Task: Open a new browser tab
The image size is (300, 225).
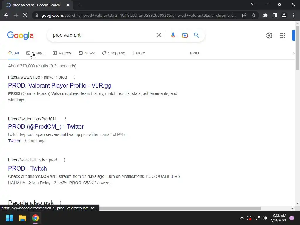Action: point(79,5)
